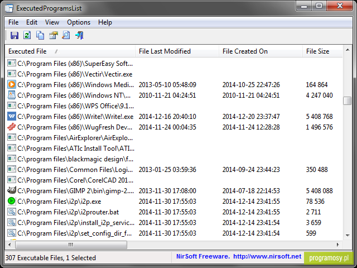Click the Windows NT WordPad row icon
Viewport: 357px width, 268px height.
click(11, 95)
